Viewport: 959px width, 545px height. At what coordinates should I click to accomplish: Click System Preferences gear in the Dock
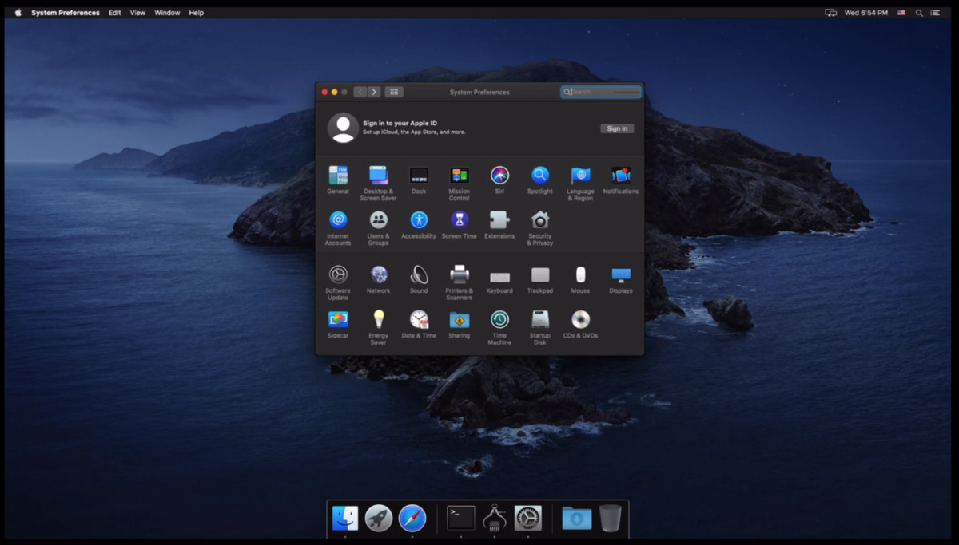528,518
